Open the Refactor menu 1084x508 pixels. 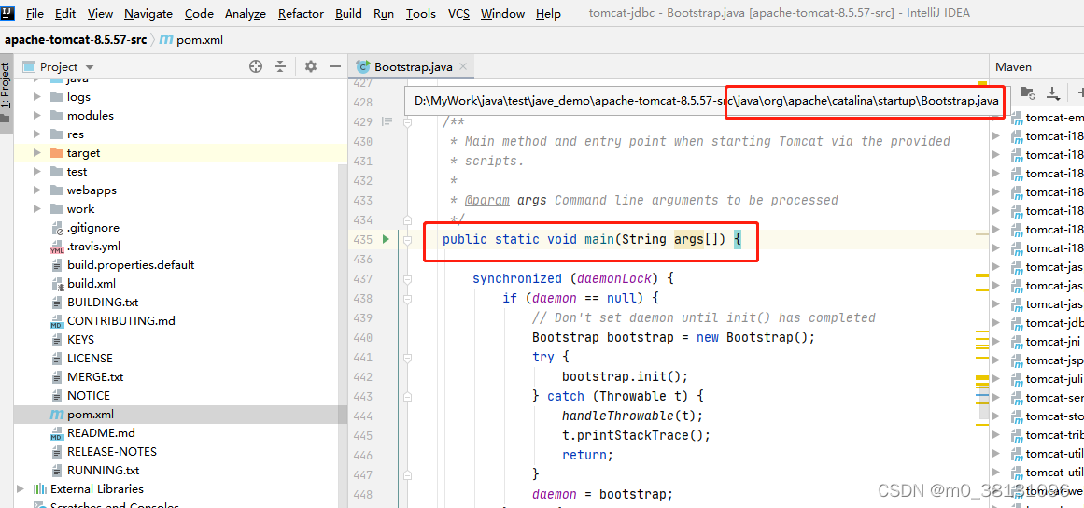tap(301, 14)
